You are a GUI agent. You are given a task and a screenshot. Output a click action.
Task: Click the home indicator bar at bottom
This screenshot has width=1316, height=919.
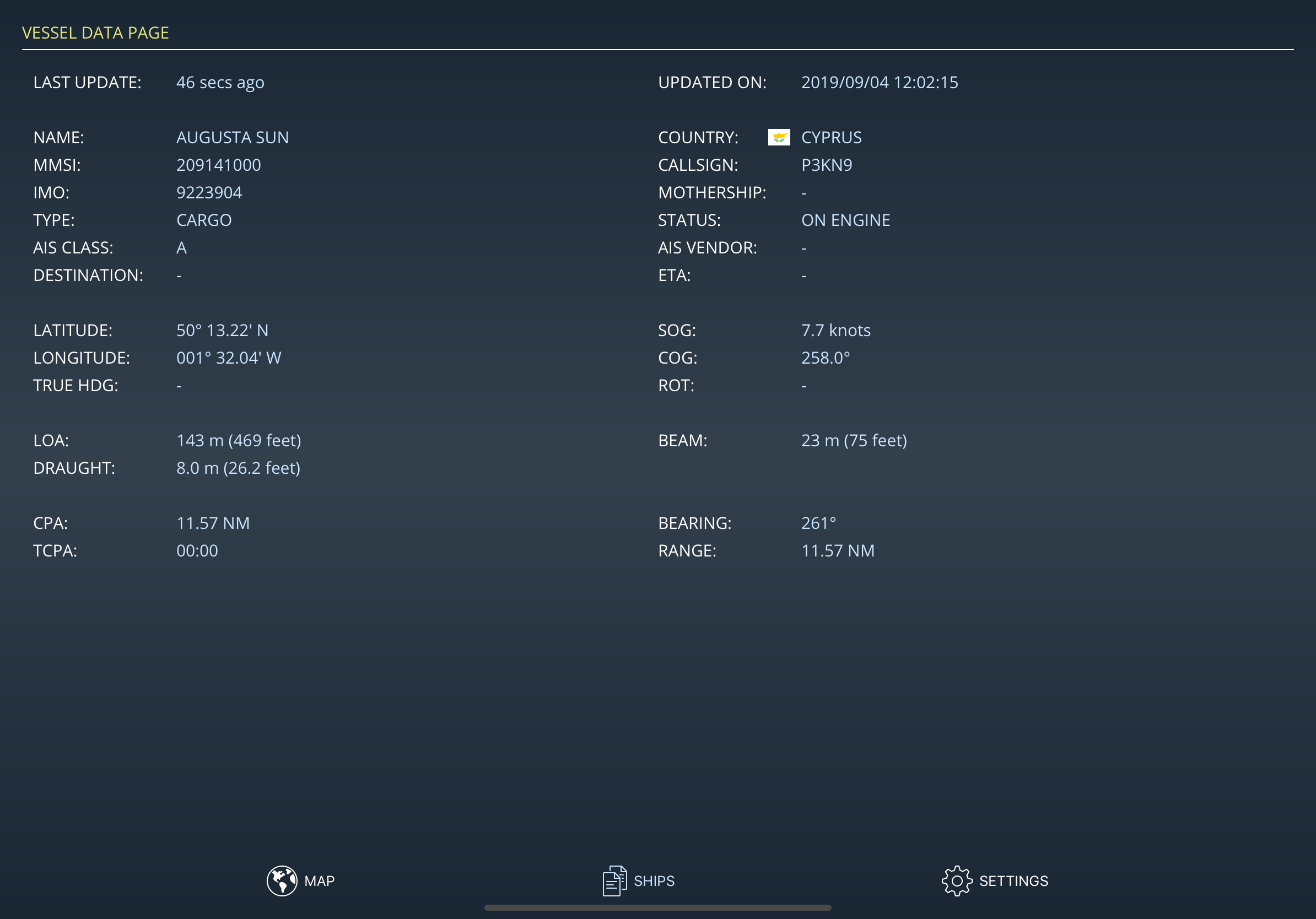[x=657, y=907]
